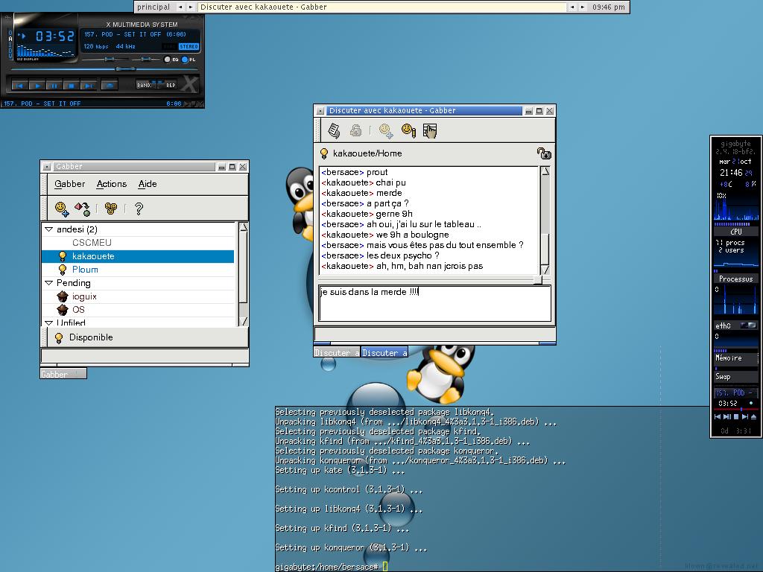Click the question mark help icon in Gabber

[x=139, y=209]
